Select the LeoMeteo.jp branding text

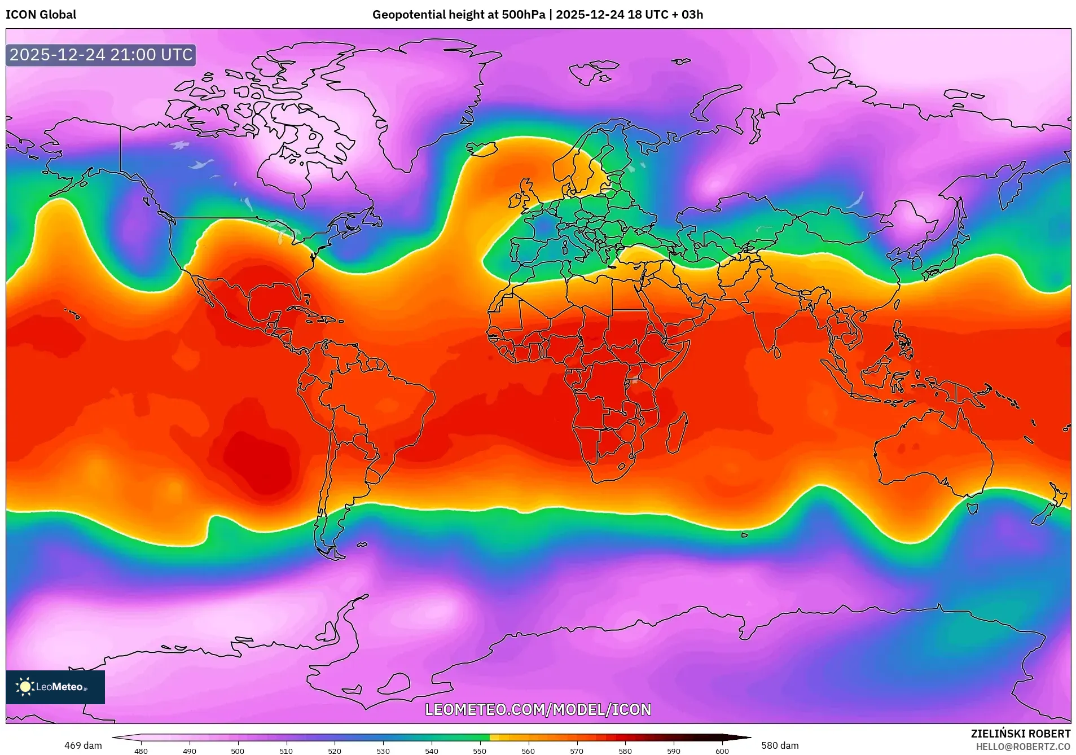click(x=59, y=687)
